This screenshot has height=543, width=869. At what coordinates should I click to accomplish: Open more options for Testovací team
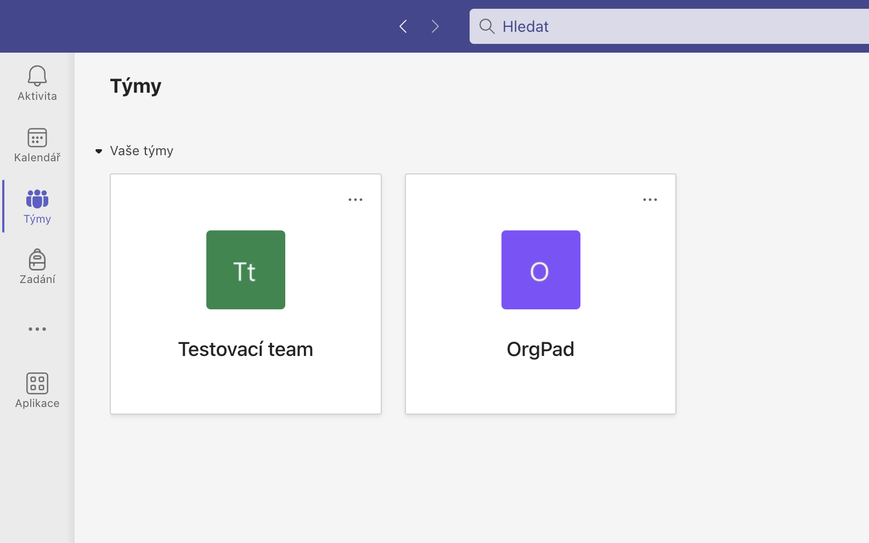pos(356,200)
